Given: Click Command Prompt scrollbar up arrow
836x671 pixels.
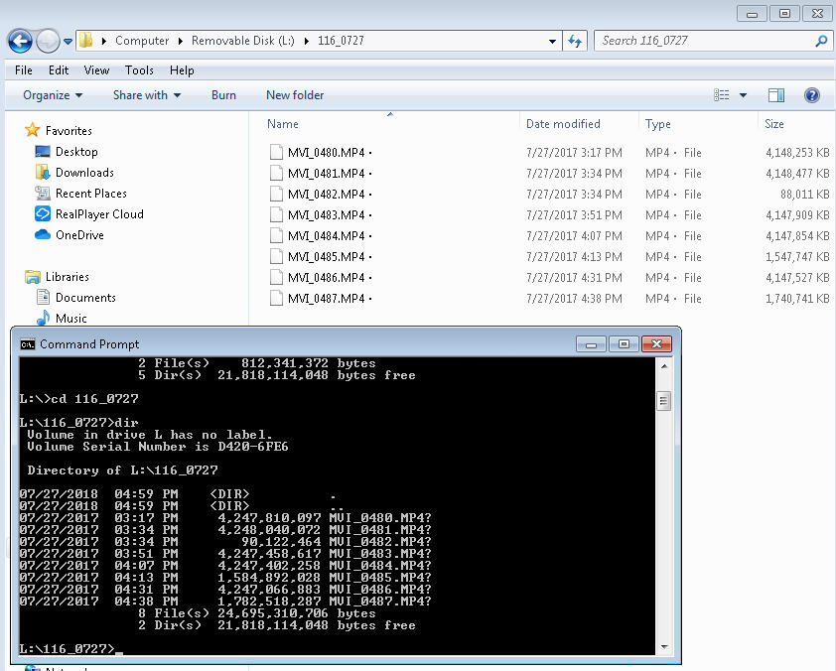Looking at the screenshot, I should 664,366.
